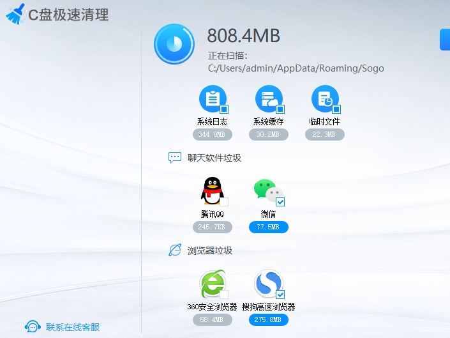The width and height of the screenshot is (450, 338).
Task: Click the circular scanning progress icon
Action: click(x=174, y=44)
